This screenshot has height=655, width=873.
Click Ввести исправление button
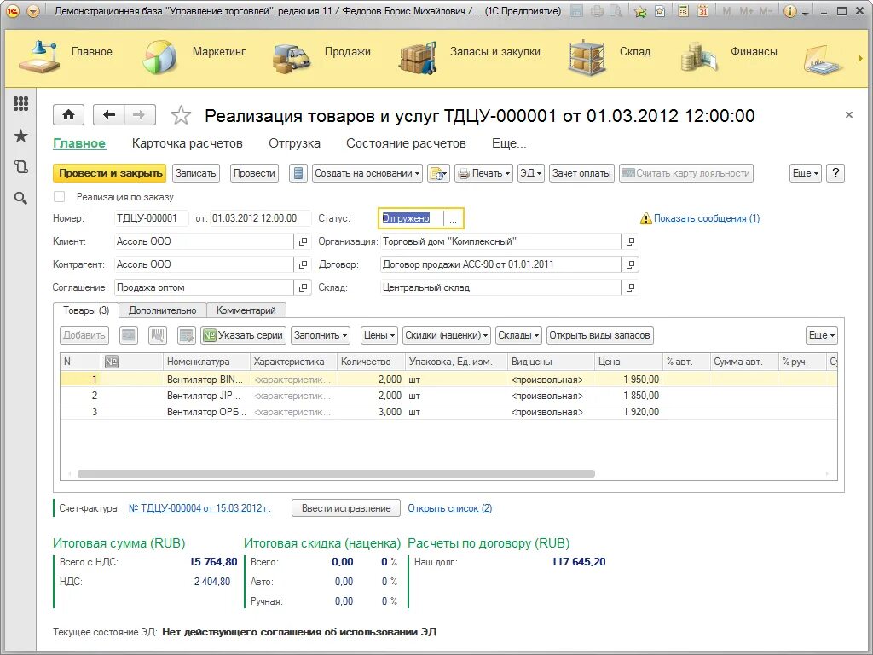click(346, 508)
